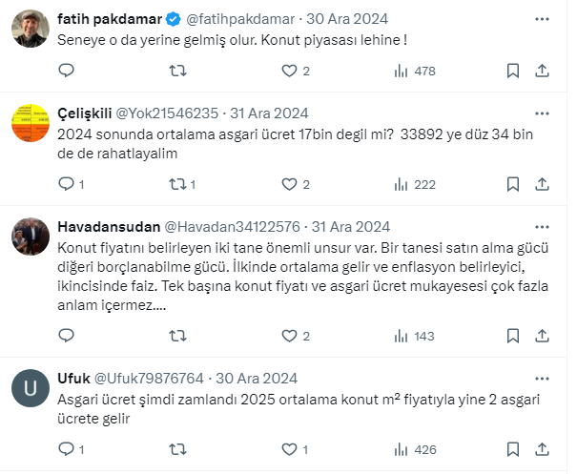Share Havadansudan's tweet

[542, 336]
